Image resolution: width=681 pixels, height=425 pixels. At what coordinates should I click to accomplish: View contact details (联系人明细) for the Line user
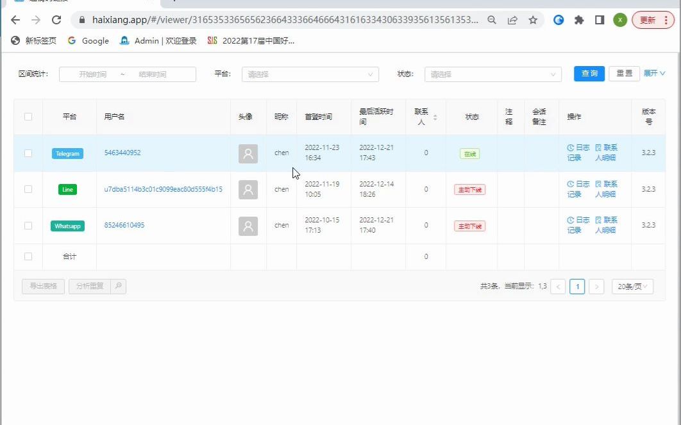click(x=607, y=189)
